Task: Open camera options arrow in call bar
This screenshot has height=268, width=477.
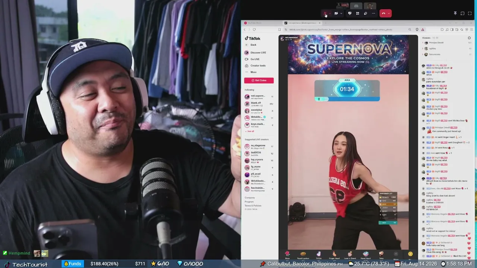Action: pyautogui.click(x=341, y=13)
